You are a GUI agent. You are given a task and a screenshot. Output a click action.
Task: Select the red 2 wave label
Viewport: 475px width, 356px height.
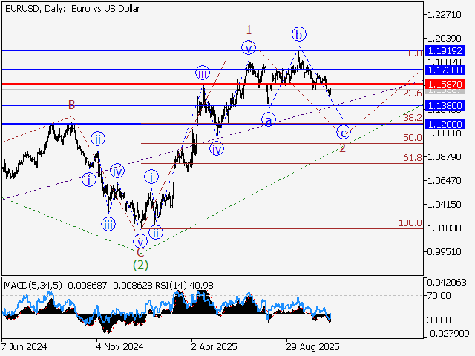point(342,148)
